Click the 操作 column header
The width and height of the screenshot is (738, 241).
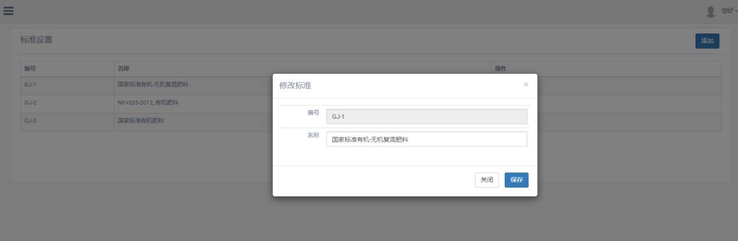click(501, 69)
